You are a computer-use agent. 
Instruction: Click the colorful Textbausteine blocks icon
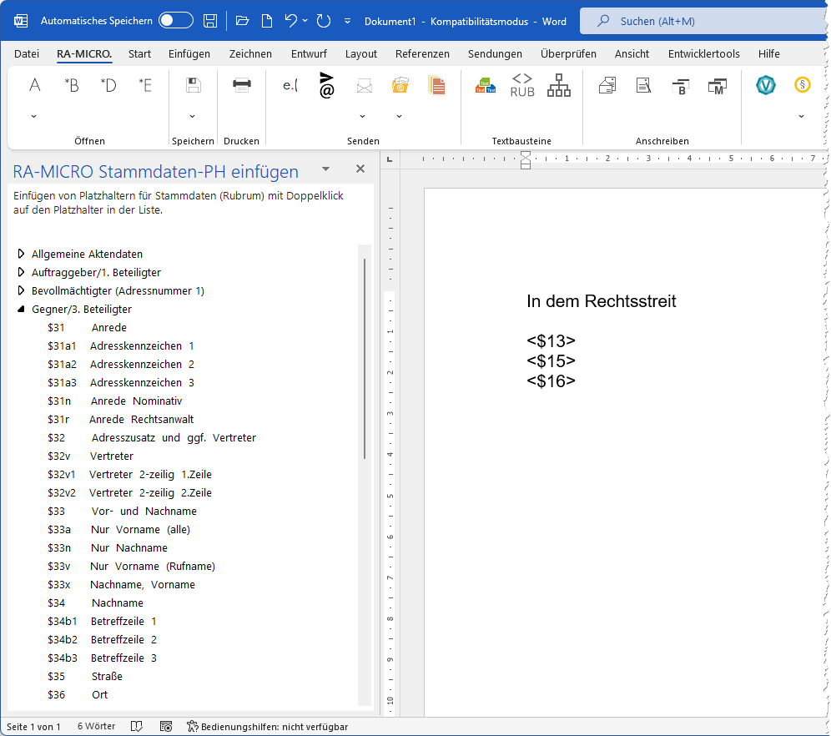pos(486,85)
